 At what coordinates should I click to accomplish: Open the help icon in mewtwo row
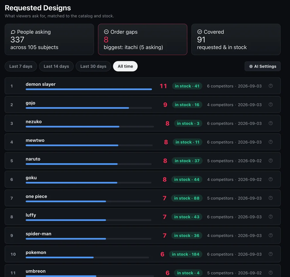click(271, 142)
